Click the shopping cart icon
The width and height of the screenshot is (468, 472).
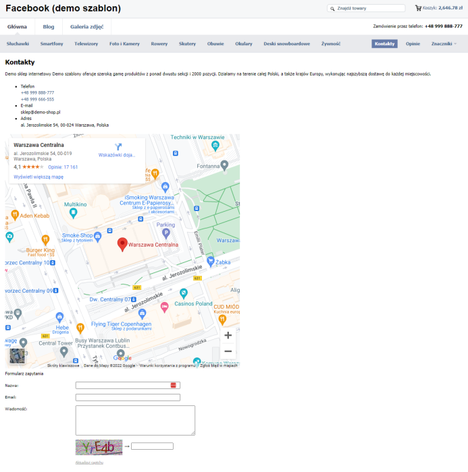click(x=418, y=8)
